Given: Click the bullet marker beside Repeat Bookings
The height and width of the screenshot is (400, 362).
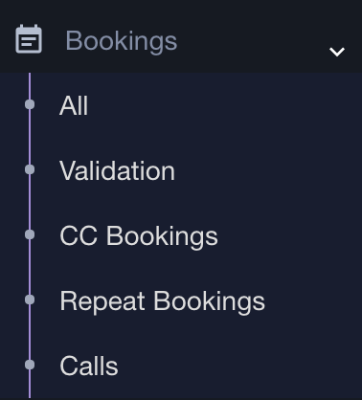Looking at the screenshot, I should tap(30, 300).
